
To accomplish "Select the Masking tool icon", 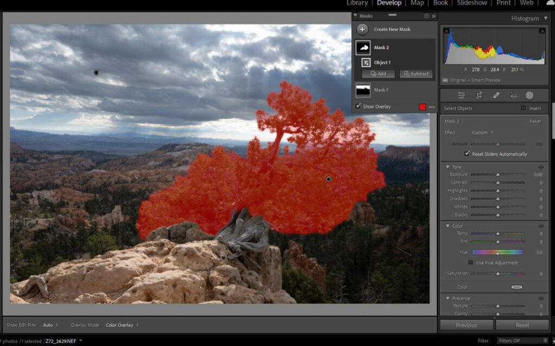I will tap(530, 95).
